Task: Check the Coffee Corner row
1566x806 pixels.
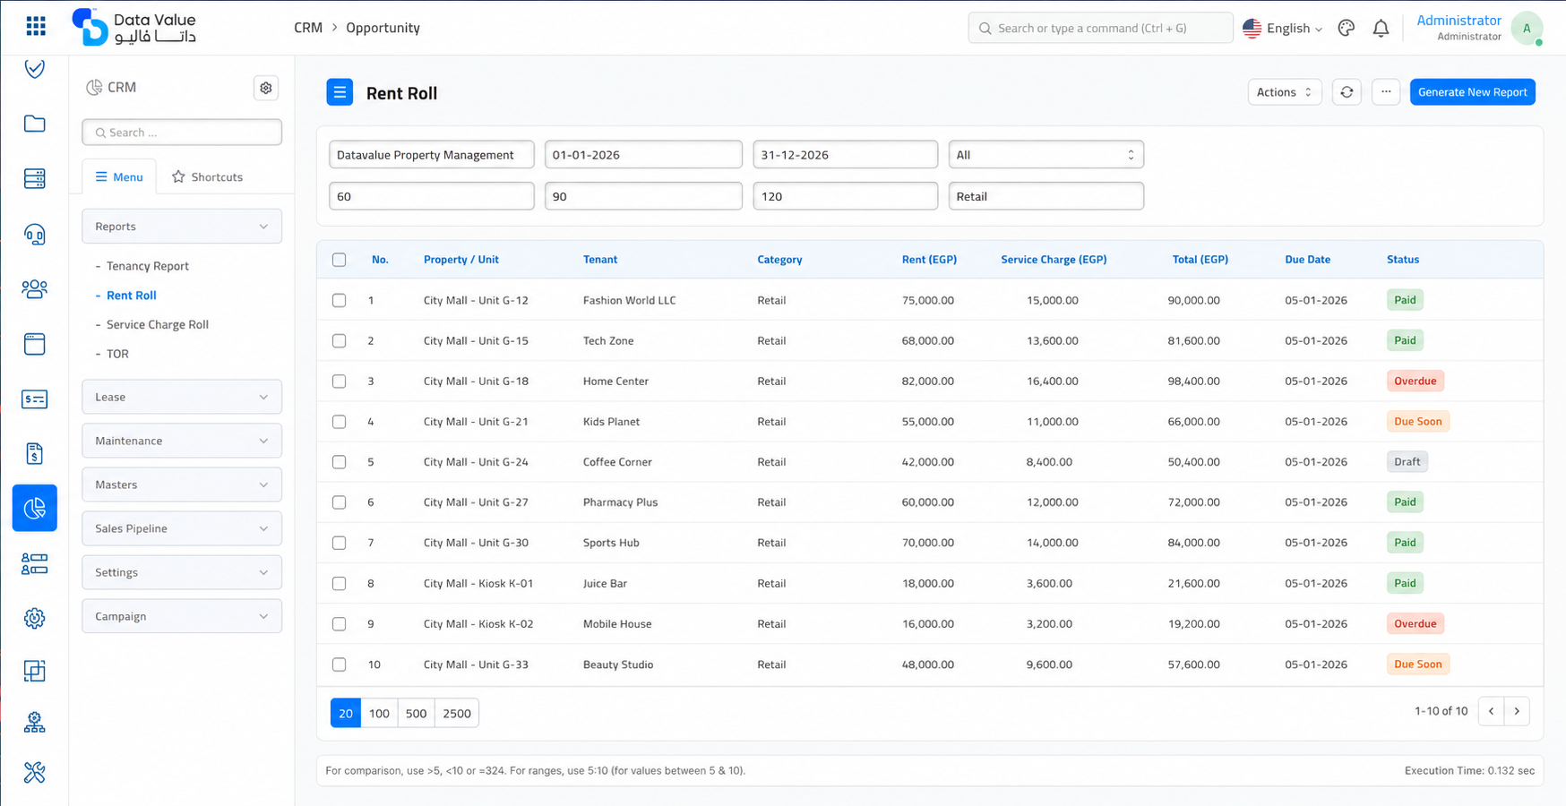Action: coord(339,462)
